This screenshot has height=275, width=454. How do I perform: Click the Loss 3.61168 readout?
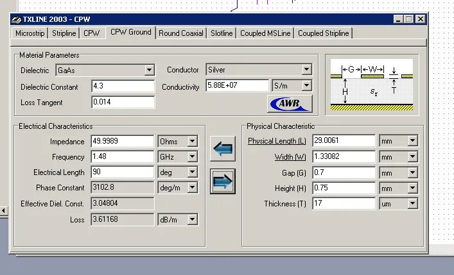123,219
